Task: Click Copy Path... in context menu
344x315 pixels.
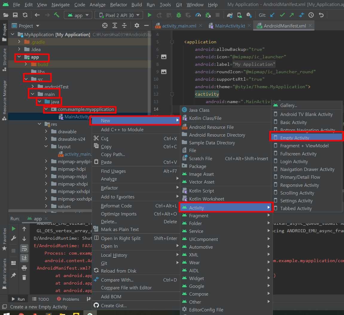Action: click(136, 155)
